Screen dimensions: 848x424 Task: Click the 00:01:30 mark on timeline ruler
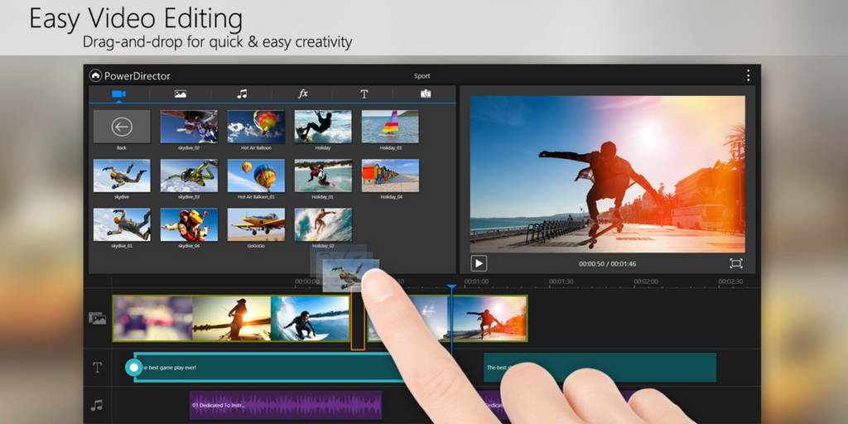[x=561, y=282]
